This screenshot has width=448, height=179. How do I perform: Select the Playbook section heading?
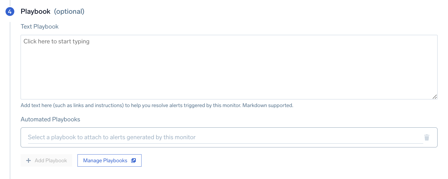coord(35,12)
